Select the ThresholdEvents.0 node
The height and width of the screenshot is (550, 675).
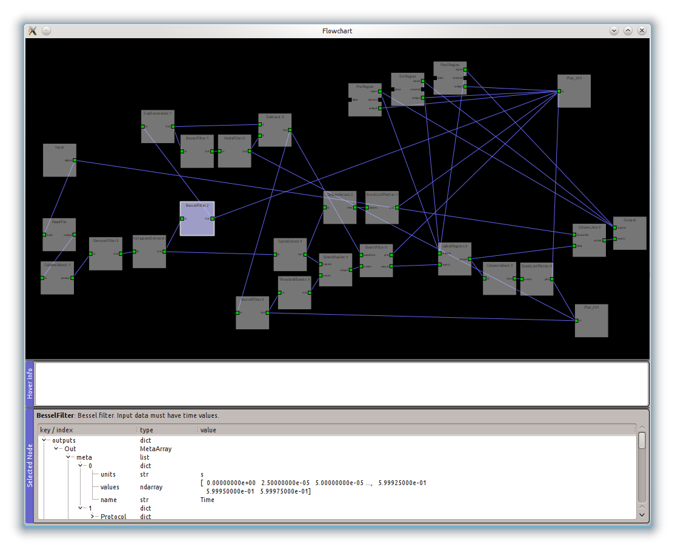tap(294, 297)
